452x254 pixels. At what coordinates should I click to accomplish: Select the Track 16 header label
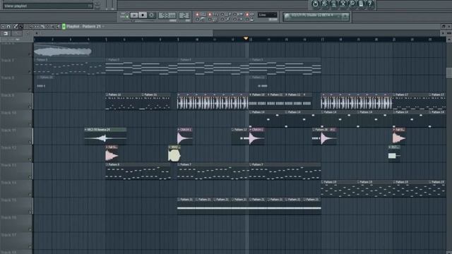coord(8,217)
